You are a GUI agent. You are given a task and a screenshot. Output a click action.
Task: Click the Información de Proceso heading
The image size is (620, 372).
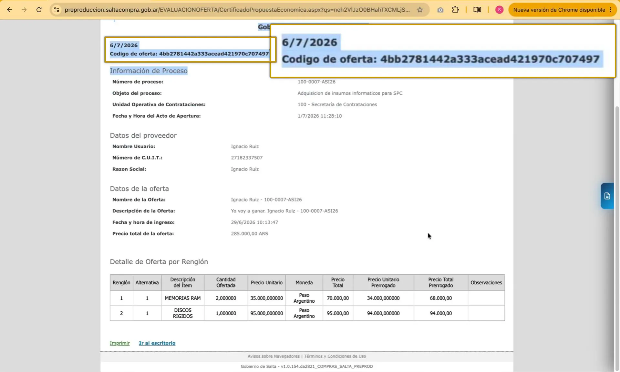(149, 71)
